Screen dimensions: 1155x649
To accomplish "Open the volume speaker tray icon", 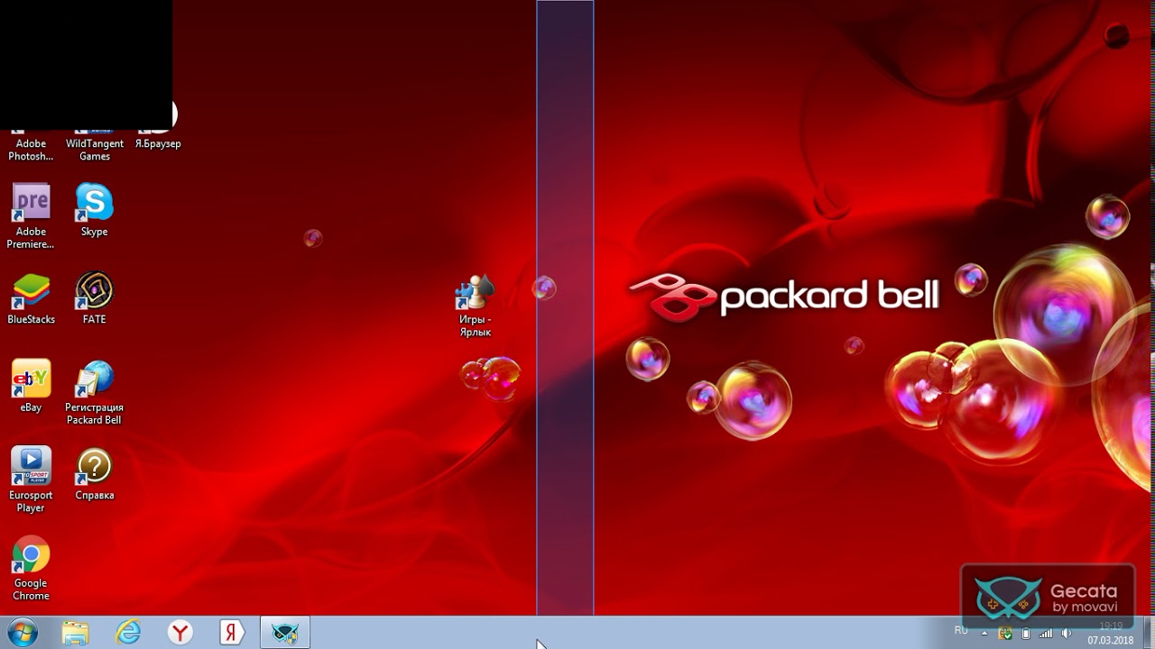I will click(1067, 634).
